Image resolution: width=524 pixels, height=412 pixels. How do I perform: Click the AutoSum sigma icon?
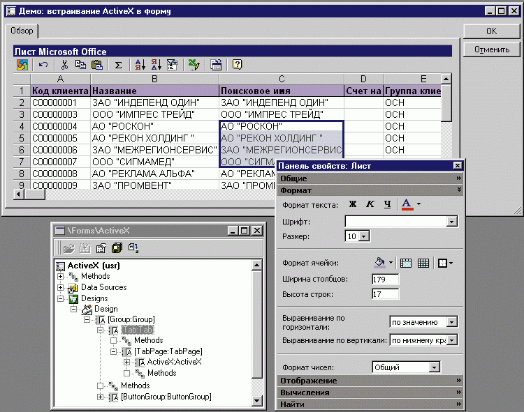click(x=118, y=65)
